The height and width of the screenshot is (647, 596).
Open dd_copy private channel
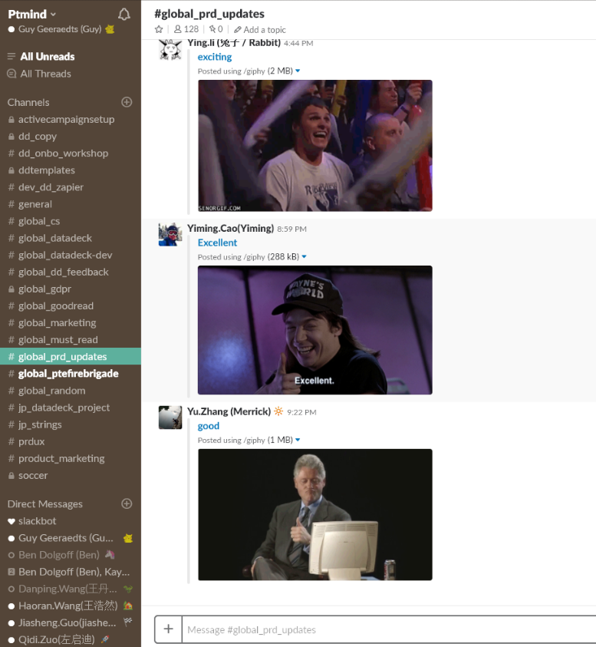(x=71, y=137)
